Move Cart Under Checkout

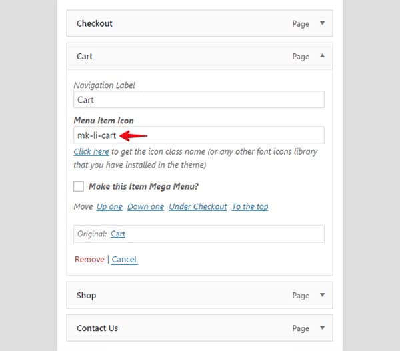pyautogui.click(x=198, y=206)
